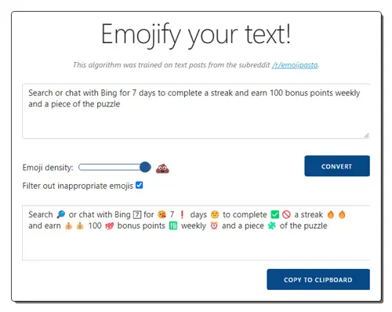Click the red exclamation mark emoji
This screenshot has height=312, width=392.
(x=182, y=215)
